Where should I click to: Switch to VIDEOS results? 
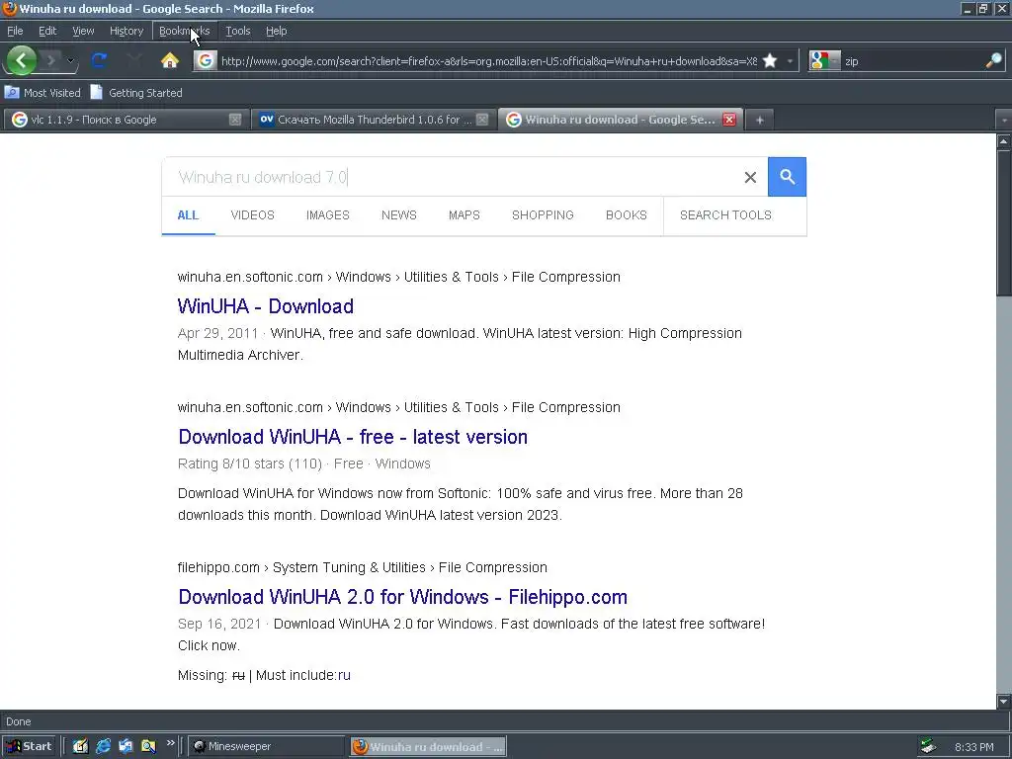tap(252, 214)
